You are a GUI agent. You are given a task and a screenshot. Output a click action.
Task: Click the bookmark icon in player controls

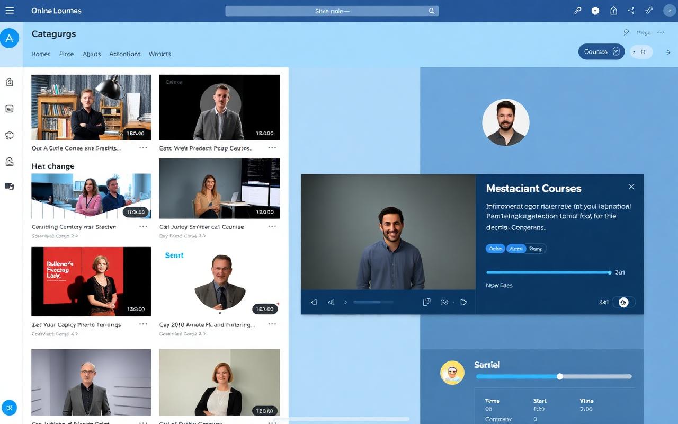426,302
